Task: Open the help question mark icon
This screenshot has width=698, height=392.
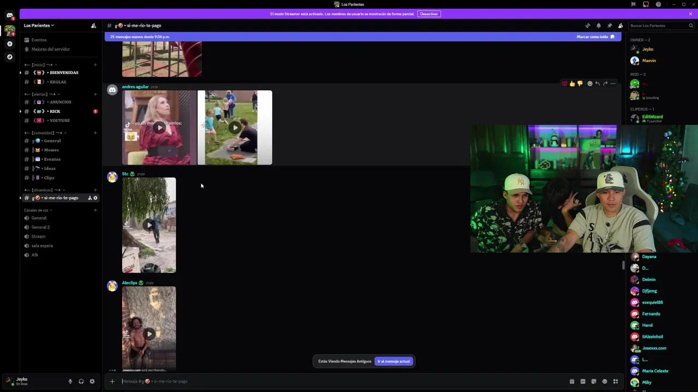Action: [x=658, y=4]
